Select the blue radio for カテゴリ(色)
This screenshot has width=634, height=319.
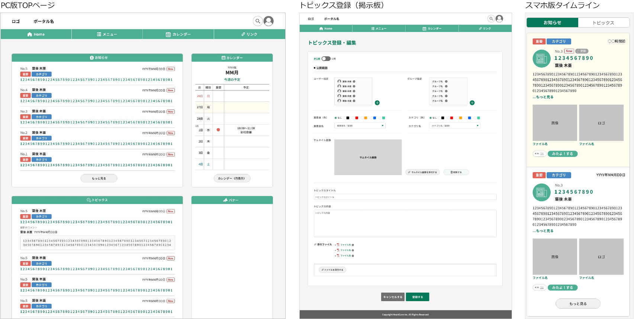pos(466,118)
